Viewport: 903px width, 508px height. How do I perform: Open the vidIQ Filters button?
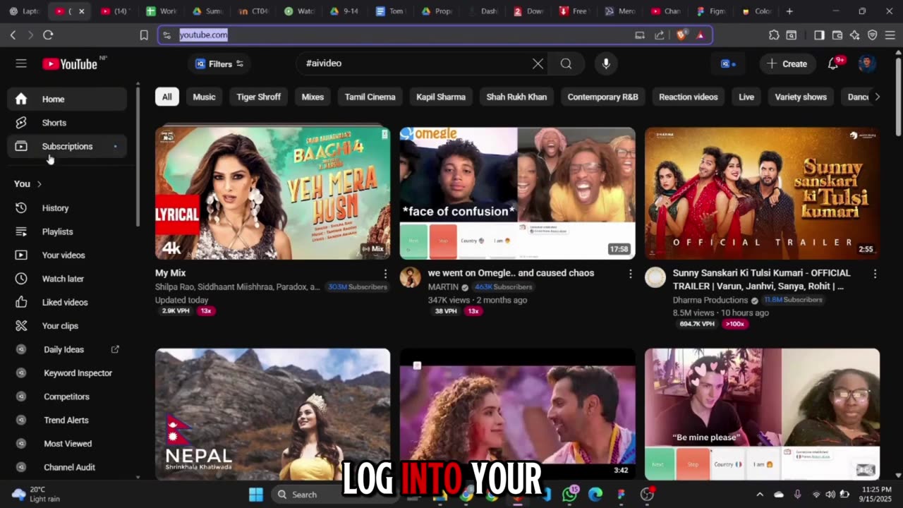click(x=219, y=64)
